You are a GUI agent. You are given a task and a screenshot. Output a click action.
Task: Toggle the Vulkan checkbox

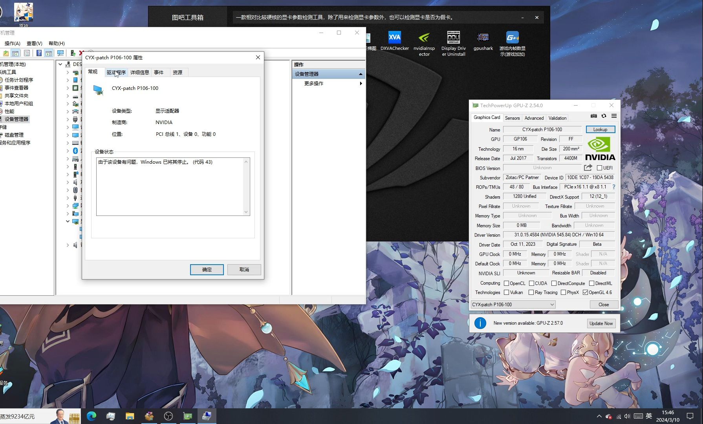pyautogui.click(x=506, y=292)
